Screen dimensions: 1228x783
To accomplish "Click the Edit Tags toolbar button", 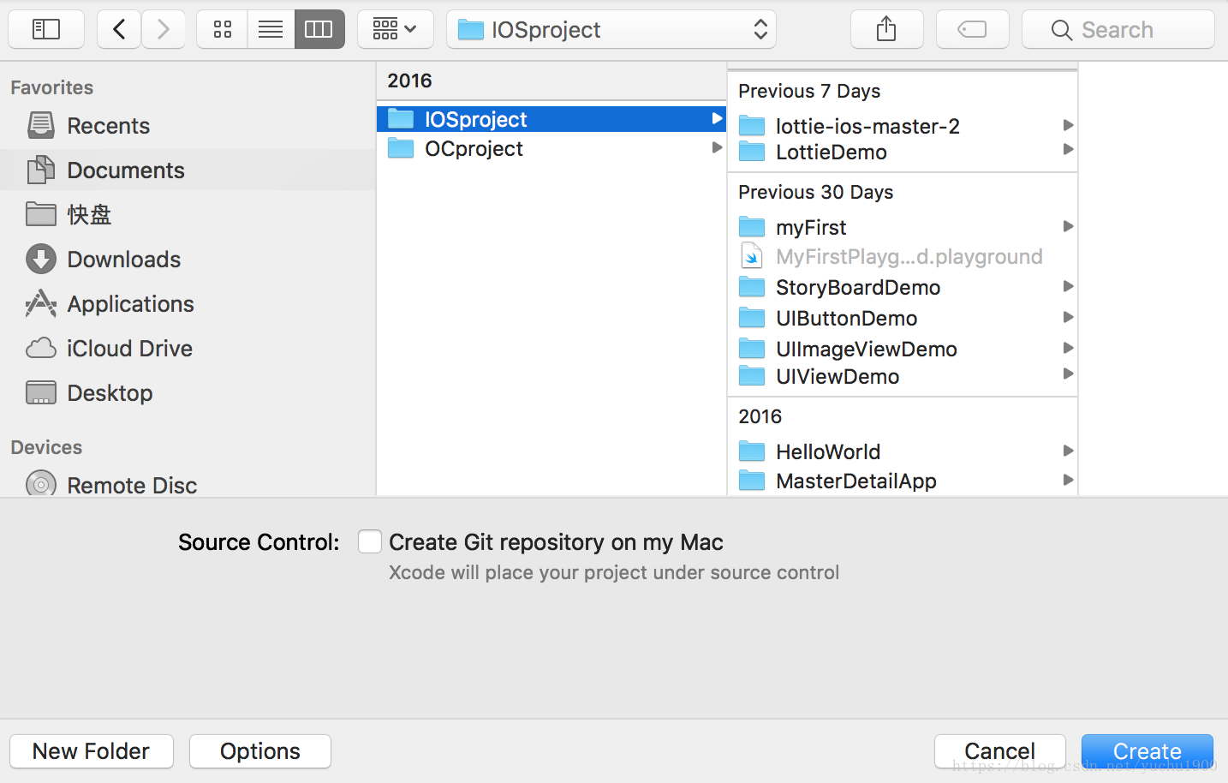I will pyautogui.click(x=972, y=30).
